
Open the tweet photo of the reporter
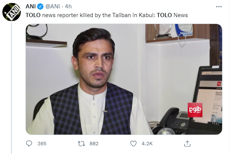coord(124,79)
